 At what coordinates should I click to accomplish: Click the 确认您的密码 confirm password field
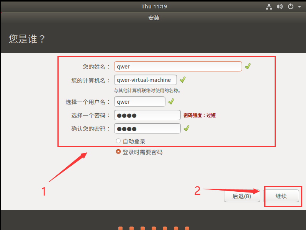pyautogui.click(x=147, y=129)
